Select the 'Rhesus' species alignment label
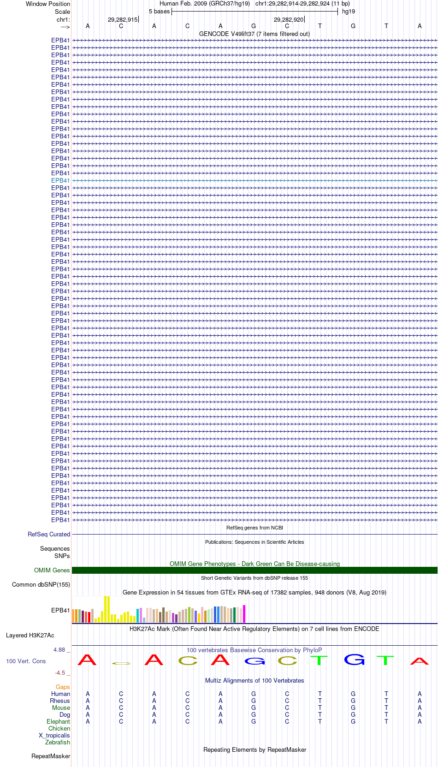The height and width of the screenshot is (767, 438). click(60, 701)
